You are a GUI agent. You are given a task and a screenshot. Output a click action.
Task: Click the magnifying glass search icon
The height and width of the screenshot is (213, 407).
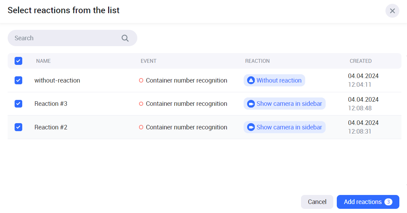click(x=125, y=38)
